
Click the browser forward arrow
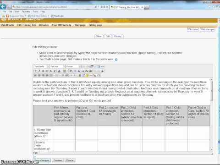tap(9, 7)
